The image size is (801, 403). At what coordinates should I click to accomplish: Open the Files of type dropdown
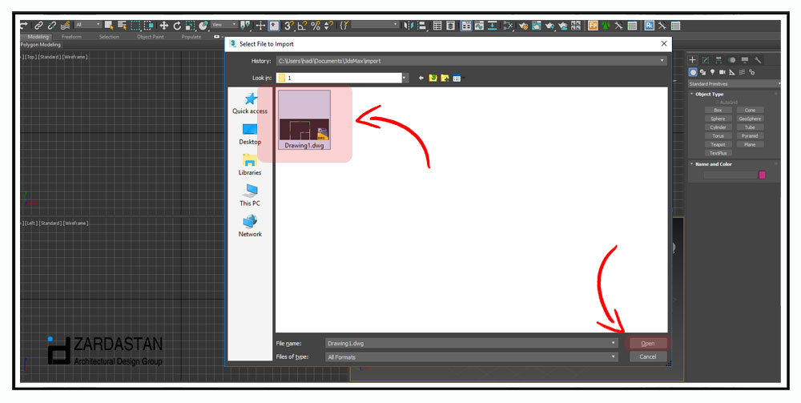pos(614,357)
